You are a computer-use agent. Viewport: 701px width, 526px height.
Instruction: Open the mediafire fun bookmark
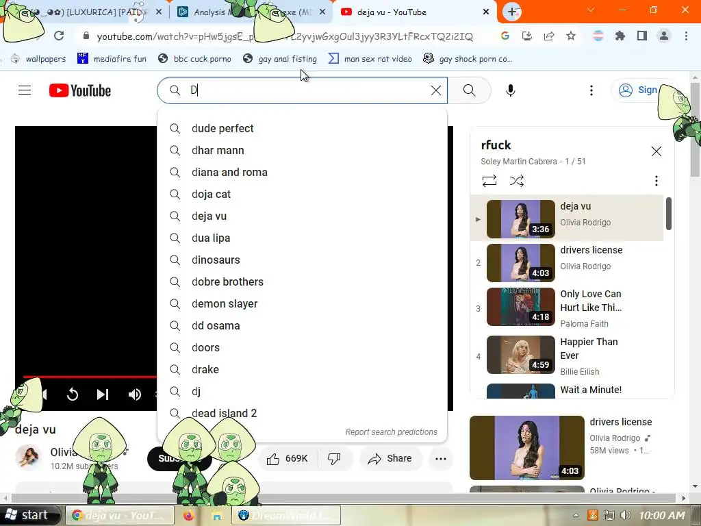112,59
